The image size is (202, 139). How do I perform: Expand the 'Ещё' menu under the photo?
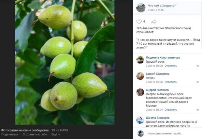point(56,134)
